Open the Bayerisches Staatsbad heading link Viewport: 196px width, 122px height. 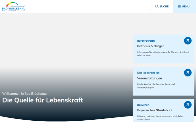[154, 110]
